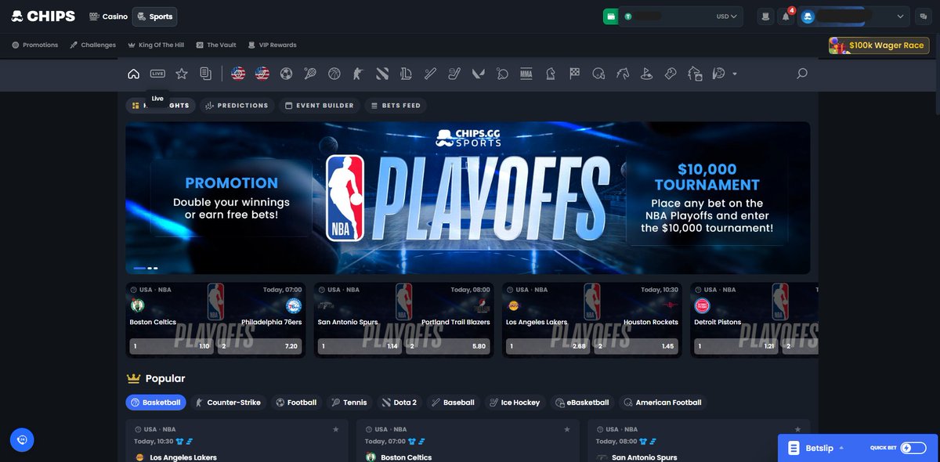The width and height of the screenshot is (940, 462).
Task: Expand the user profile dropdown chevron
Action: [x=900, y=16]
